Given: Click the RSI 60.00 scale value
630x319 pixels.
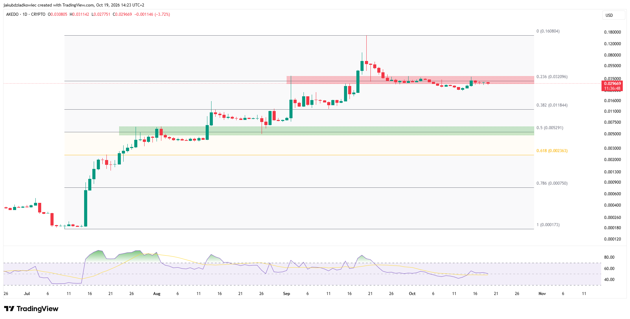Looking at the screenshot, I should pos(609,269).
